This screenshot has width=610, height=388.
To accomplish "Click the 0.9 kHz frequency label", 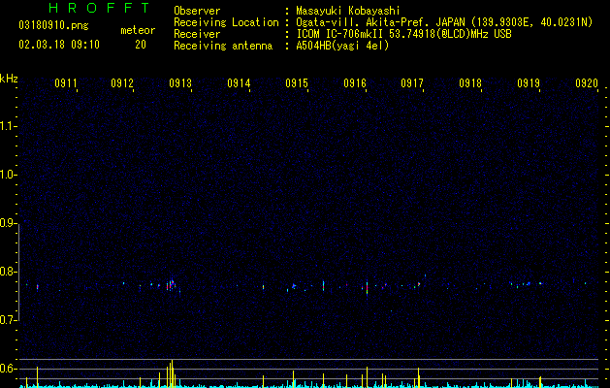I will pos(8,223).
